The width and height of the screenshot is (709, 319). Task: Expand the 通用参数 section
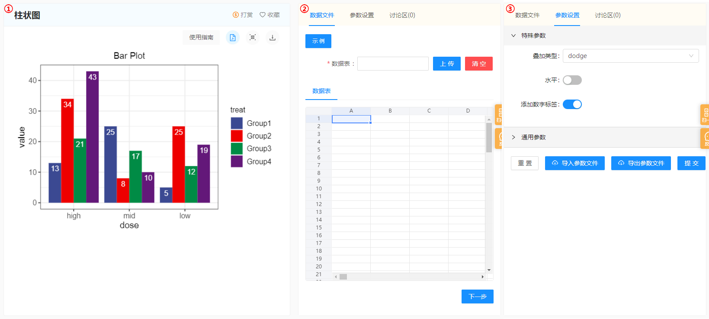pyautogui.click(x=605, y=137)
